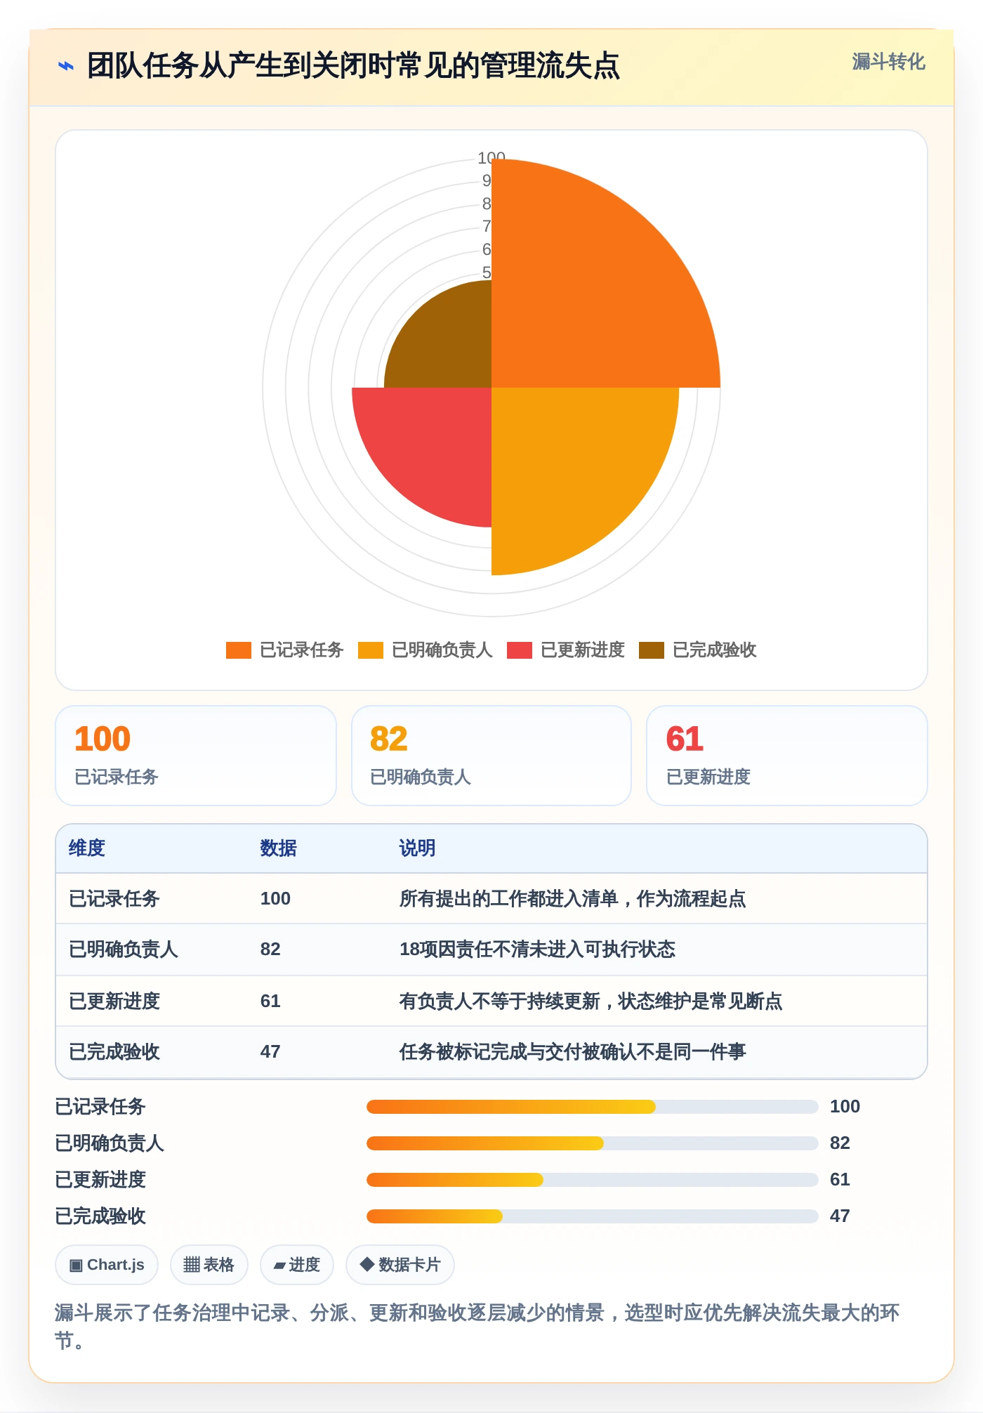Click the footer summary paragraph about 漏斗
Screen dimensions: 983x1413
(477, 1327)
